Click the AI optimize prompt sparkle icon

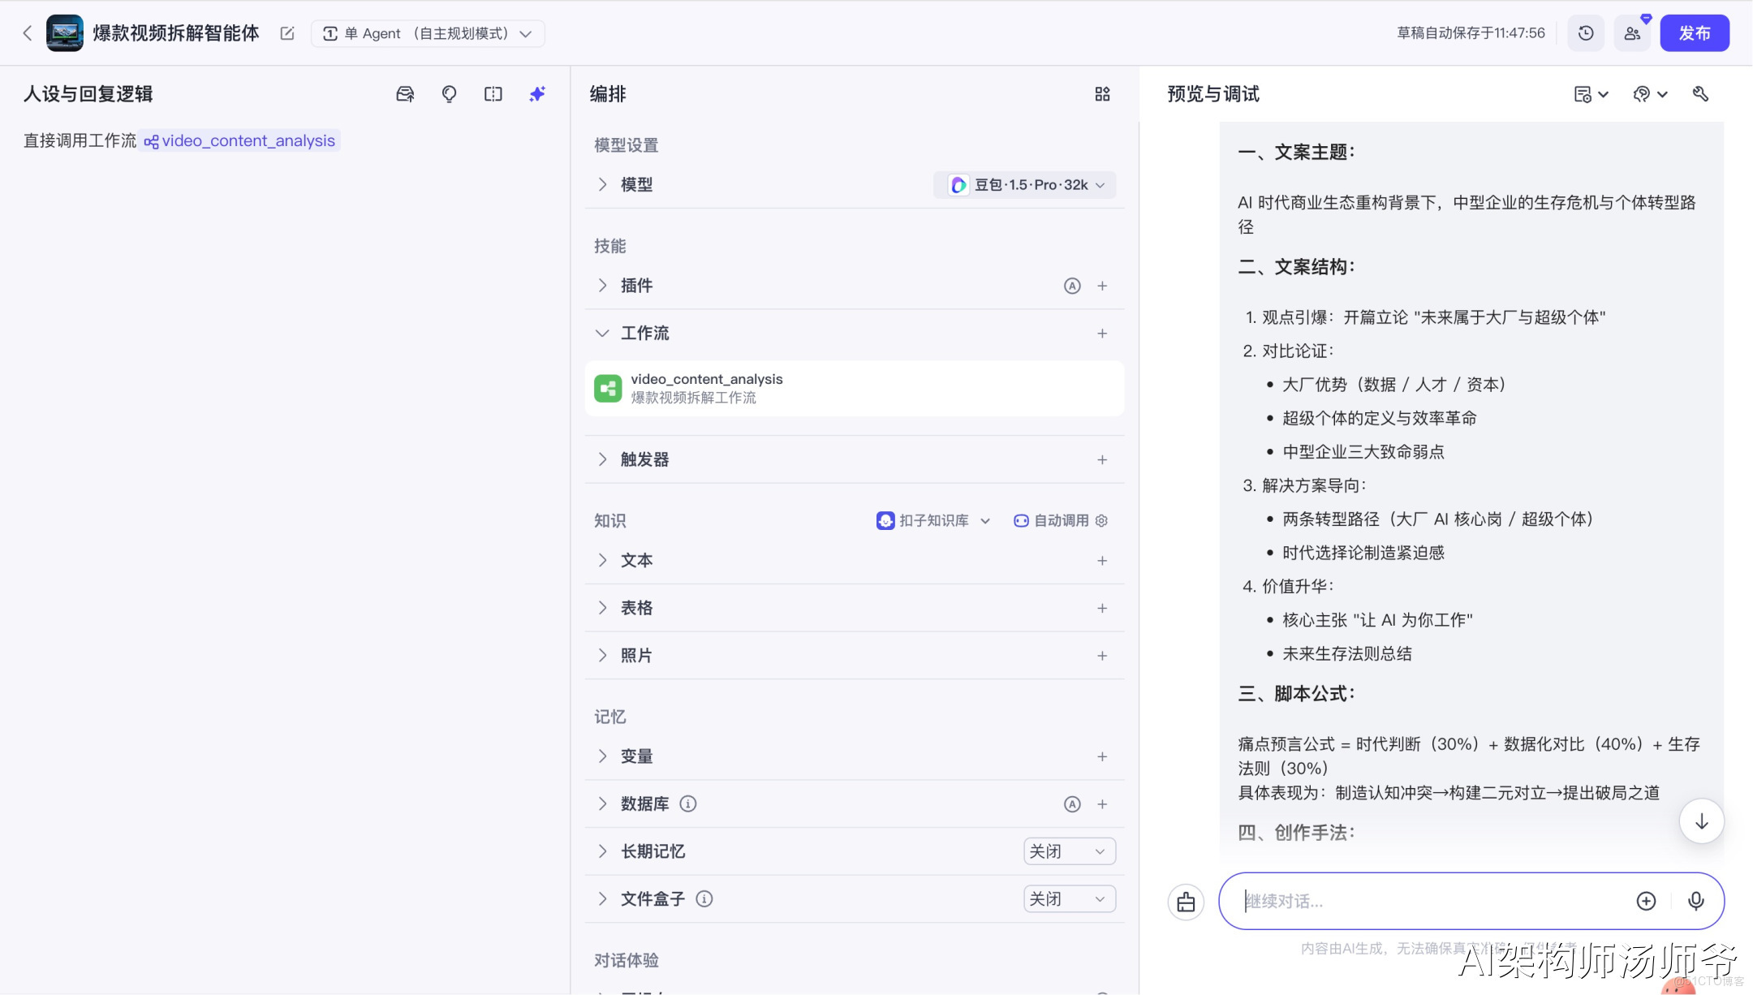coord(537,94)
